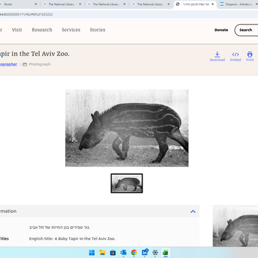Click the Search button
Screen dimensions: 258x258
coord(246,30)
